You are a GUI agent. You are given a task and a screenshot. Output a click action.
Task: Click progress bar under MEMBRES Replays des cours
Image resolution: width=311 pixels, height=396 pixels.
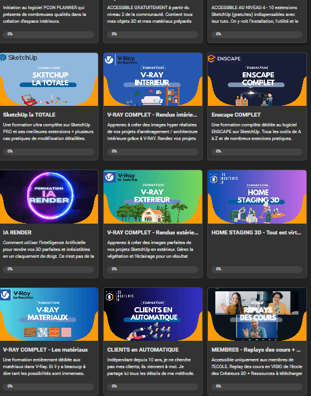pyautogui.click(x=257, y=386)
